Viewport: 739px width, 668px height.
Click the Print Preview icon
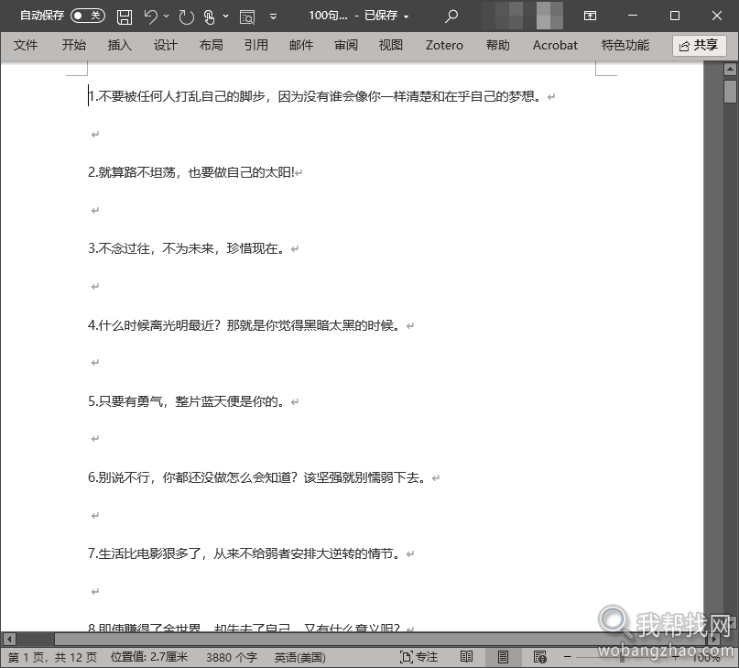(x=247, y=17)
